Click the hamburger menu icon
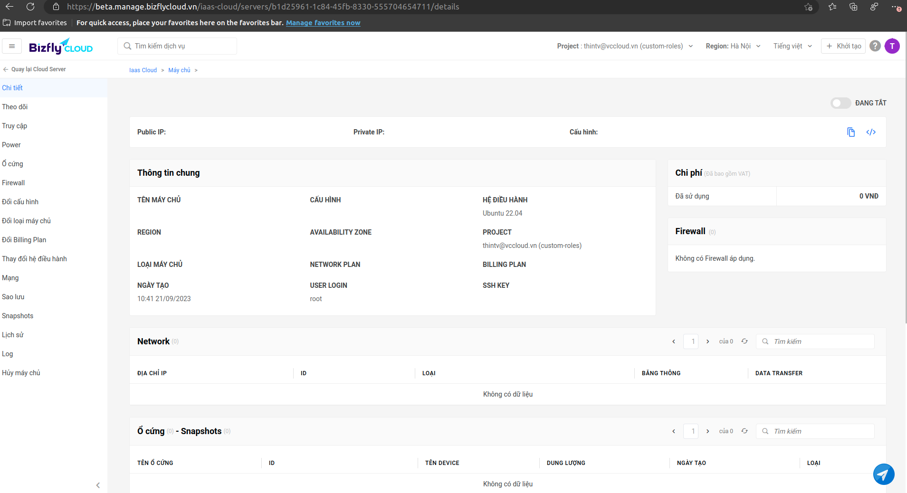 (x=12, y=46)
